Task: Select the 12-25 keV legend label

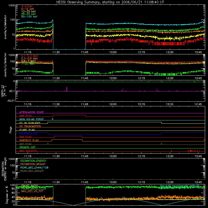Action: point(29,11)
